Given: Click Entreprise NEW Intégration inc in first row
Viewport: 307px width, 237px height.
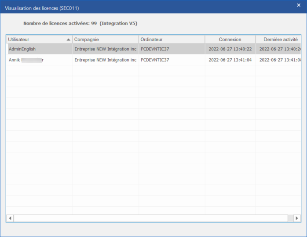Looking at the screenshot, I should point(106,49).
